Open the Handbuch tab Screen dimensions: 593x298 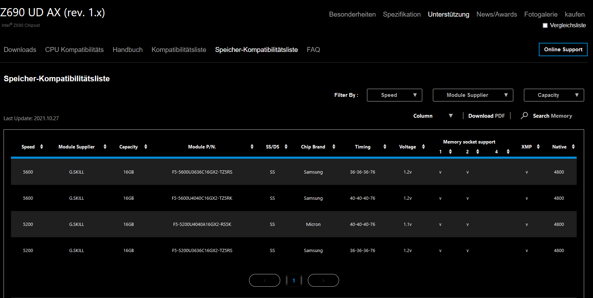[x=128, y=50]
